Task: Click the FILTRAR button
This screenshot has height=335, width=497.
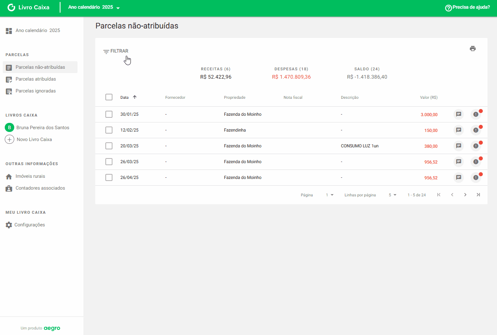Action: (x=116, y=51)
